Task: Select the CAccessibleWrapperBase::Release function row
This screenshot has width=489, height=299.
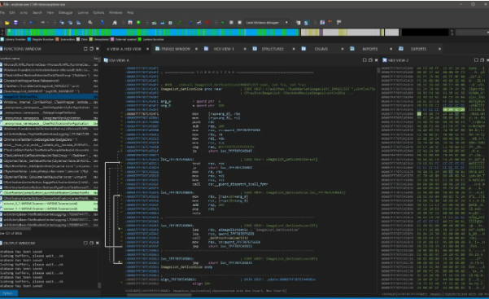Action: click(49, 81)
